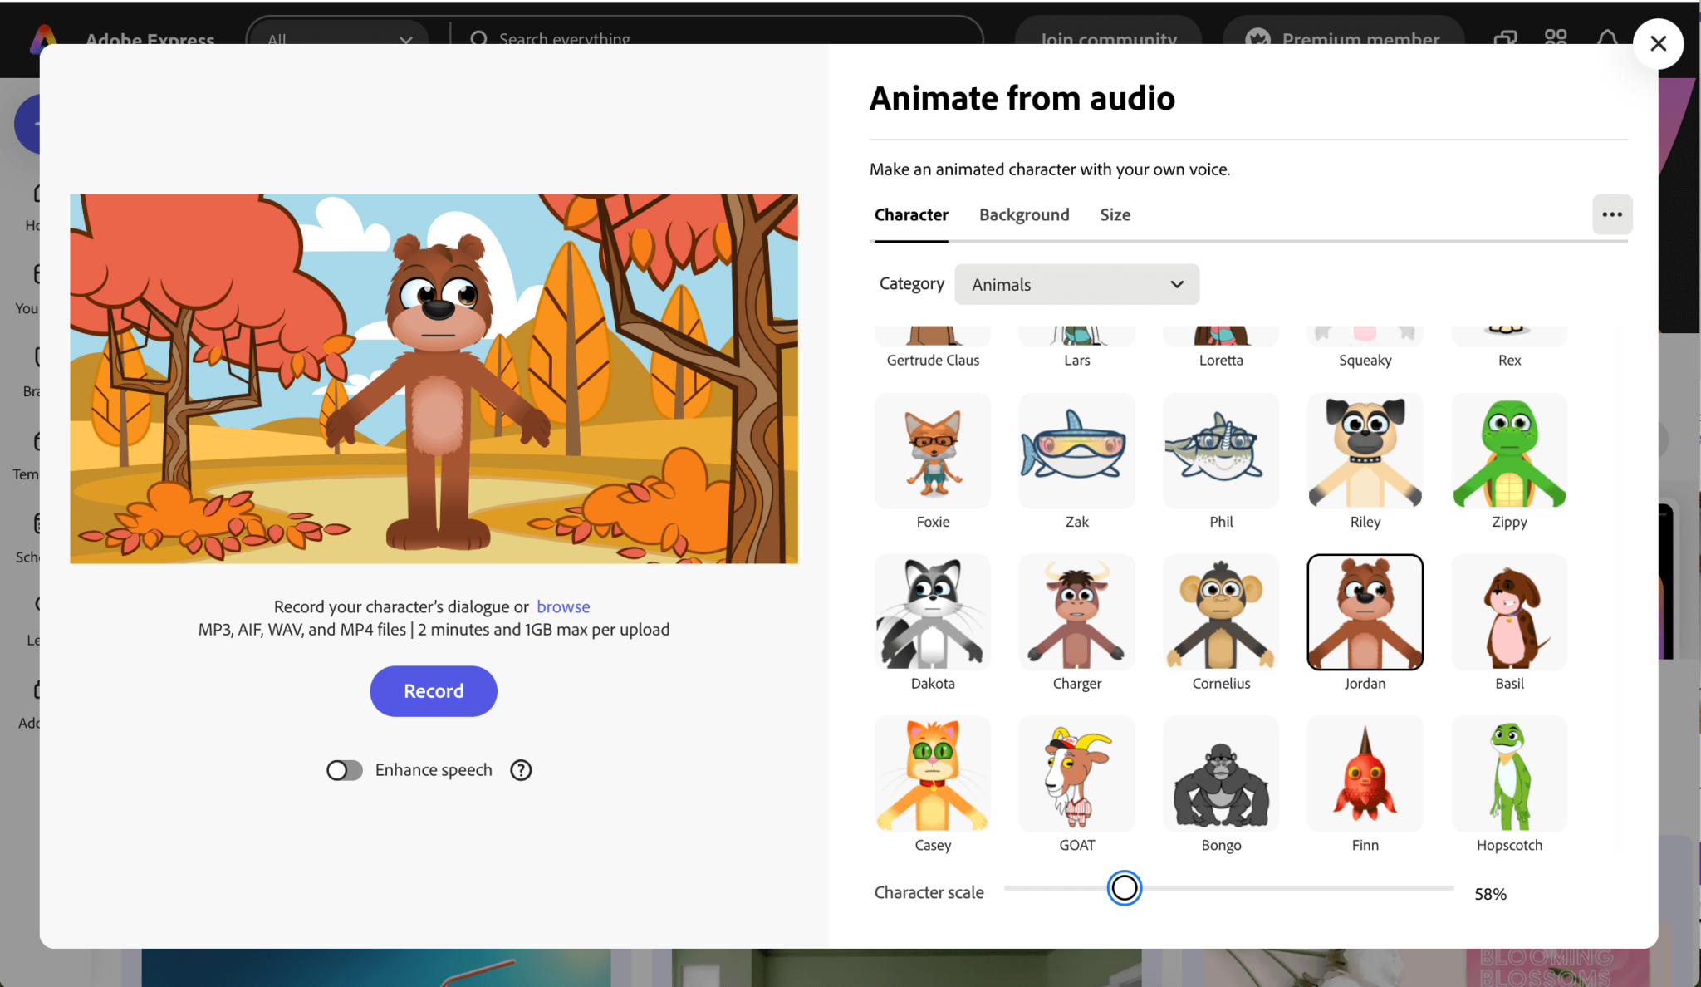This screenshot has height=987, width=1701.
Task: Enable the Enhance speech toggle
Action: 344,770
